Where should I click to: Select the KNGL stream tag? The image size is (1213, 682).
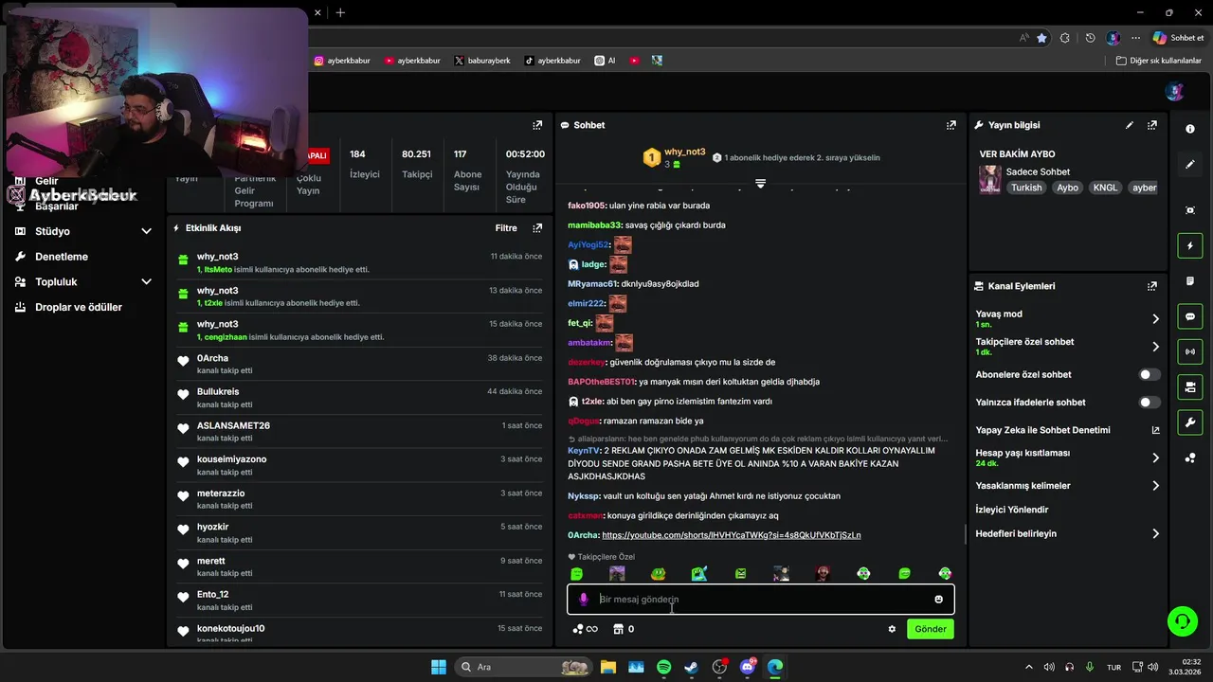[1105, 188]
